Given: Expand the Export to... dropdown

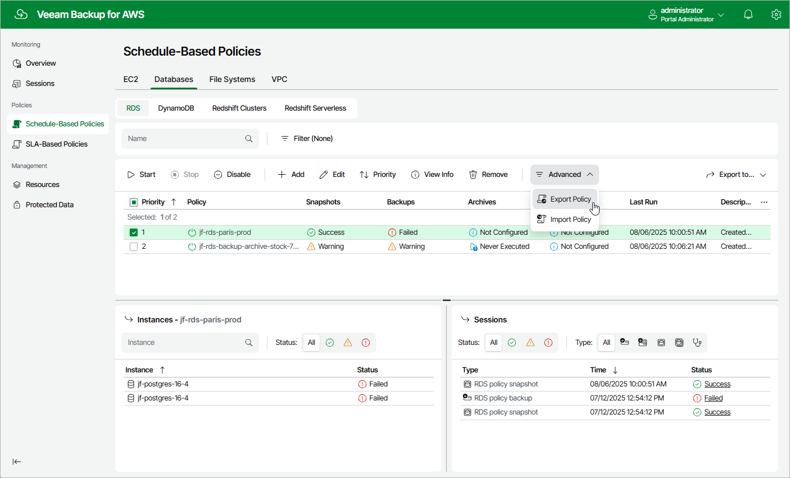Looking at the screenshot, I should coord(736,175).
